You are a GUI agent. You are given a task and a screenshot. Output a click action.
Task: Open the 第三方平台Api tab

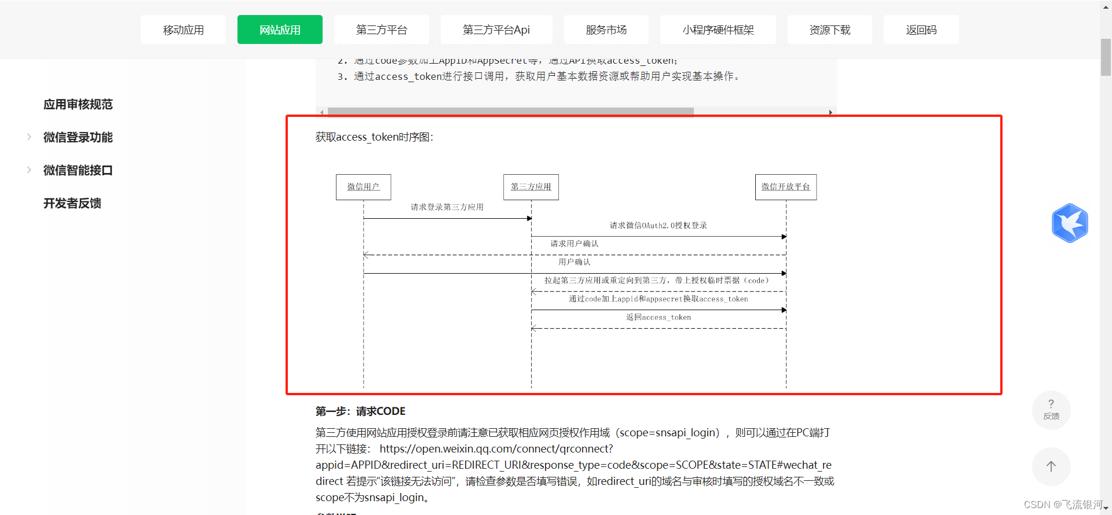coord(496,30)
